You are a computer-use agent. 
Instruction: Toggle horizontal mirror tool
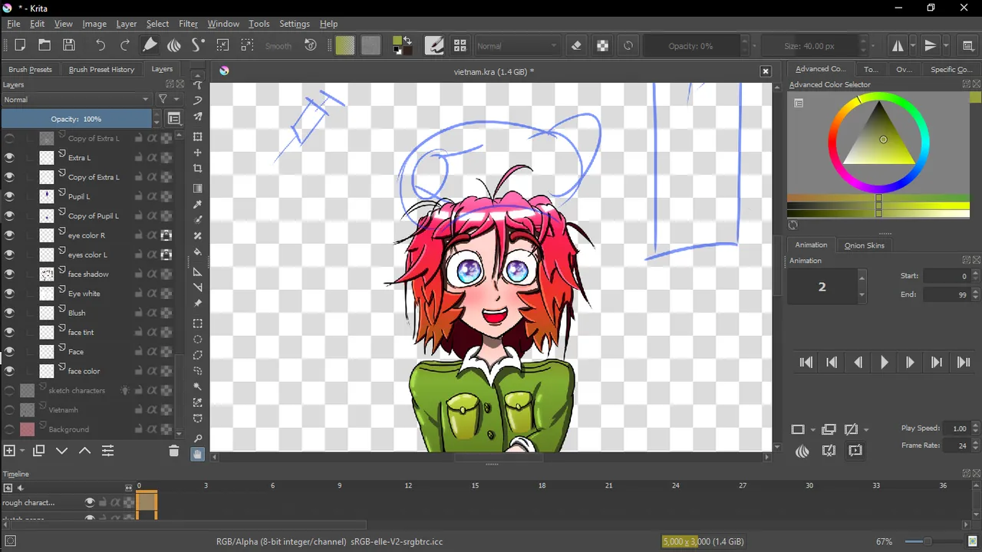click(898, 45)
